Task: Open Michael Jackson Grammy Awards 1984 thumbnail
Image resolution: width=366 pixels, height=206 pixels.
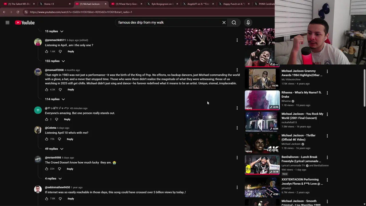Action: click(262, 79)
